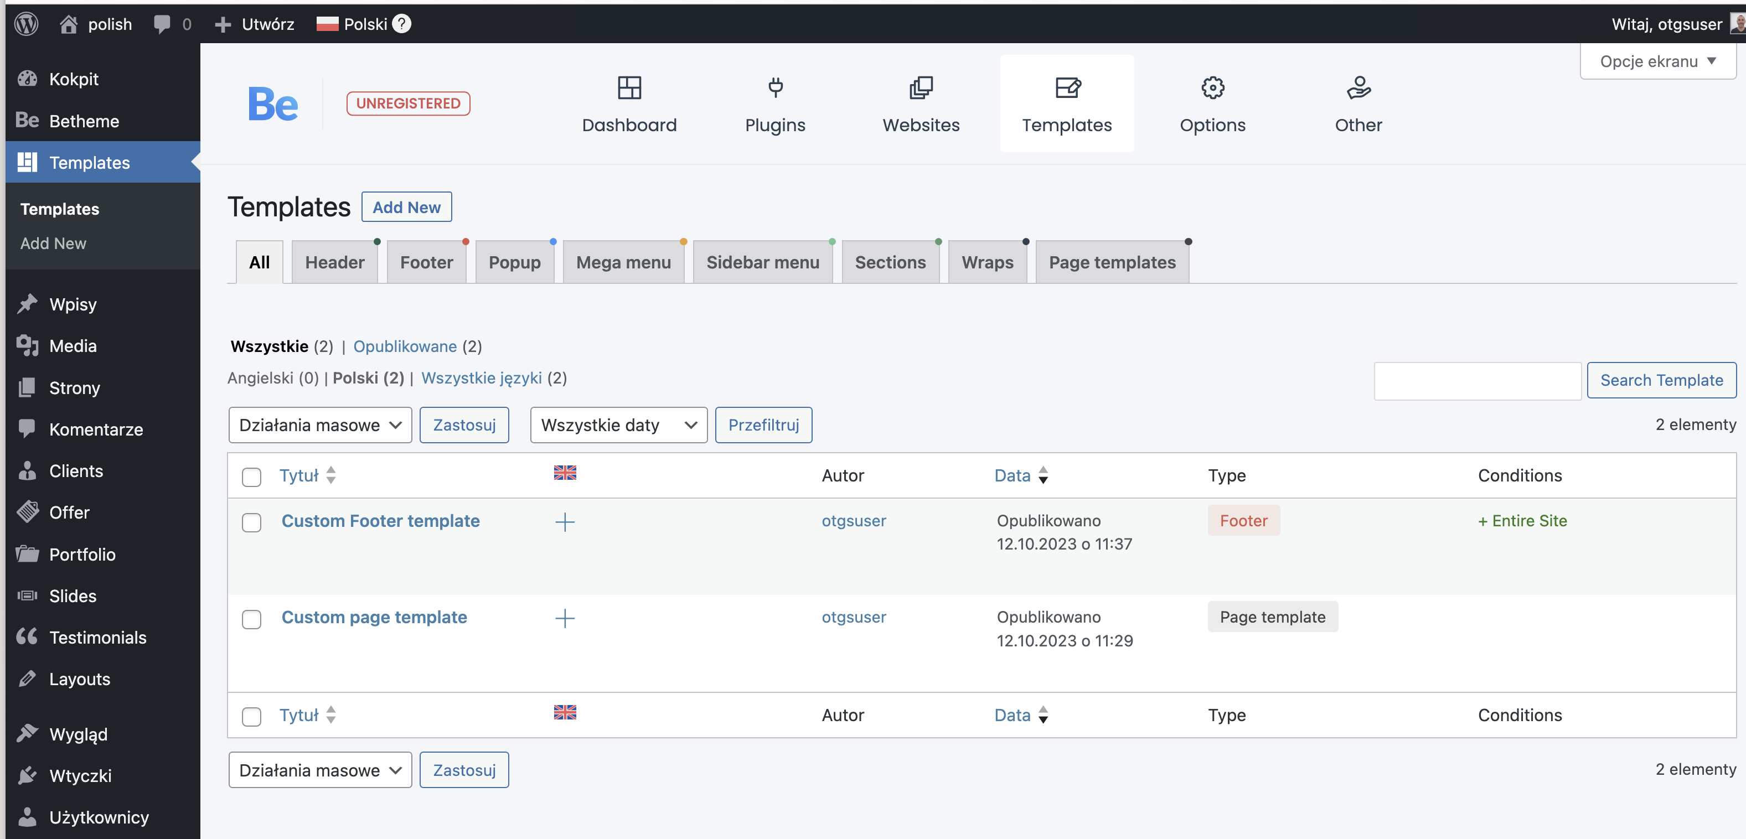Click top Zastosuj apply button
The image size is (1746, 839).
coord(464,425)
